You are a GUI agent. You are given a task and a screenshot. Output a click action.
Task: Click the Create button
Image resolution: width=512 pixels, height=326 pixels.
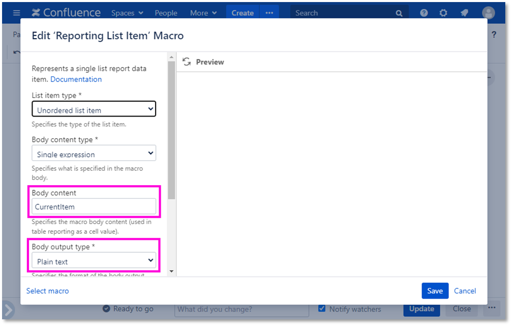[x=243, y=13]
